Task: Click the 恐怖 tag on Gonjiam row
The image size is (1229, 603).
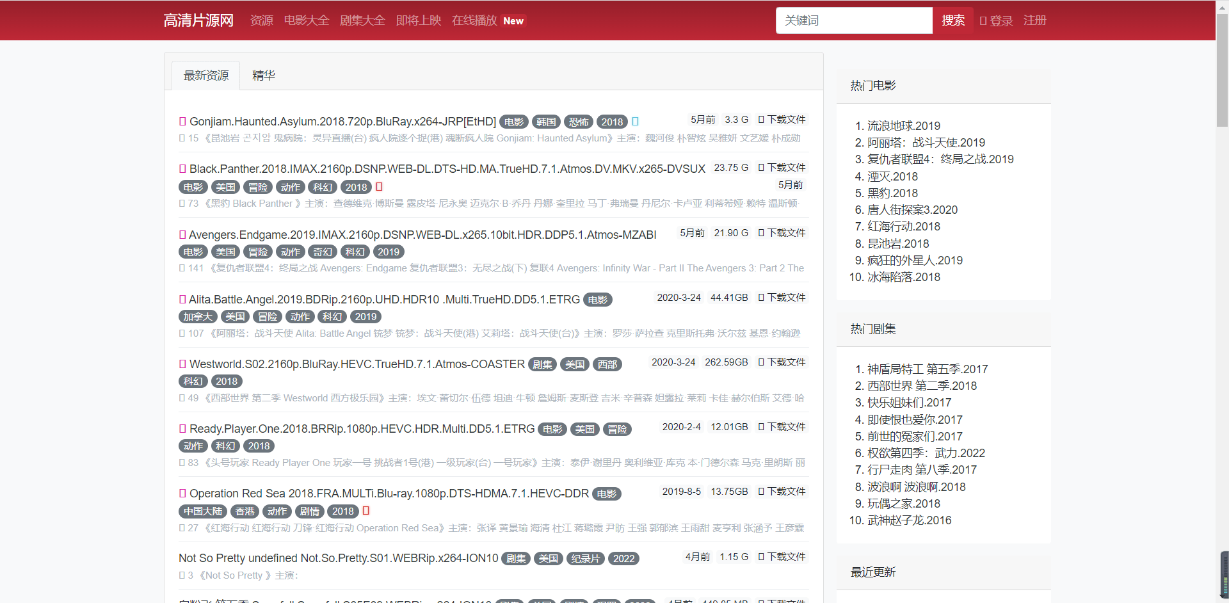Action: (x=579, y=122)
